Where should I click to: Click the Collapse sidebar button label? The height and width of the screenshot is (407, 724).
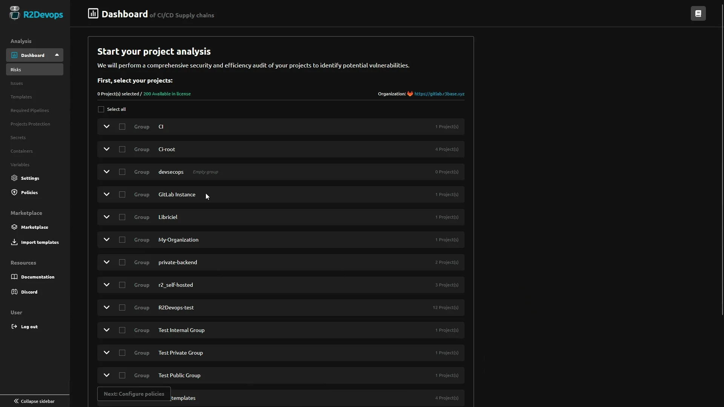38,401
